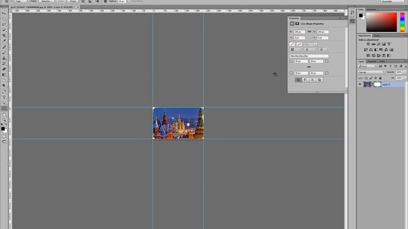Select the Move tool

click(4, 13)
